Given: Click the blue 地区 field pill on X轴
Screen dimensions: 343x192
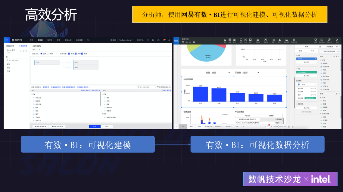Looking at the screenshot, I should (306, 59).
